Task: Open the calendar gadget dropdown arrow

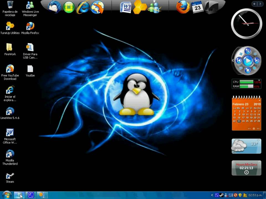Action: pyautogui.click(x=259, y=101)
